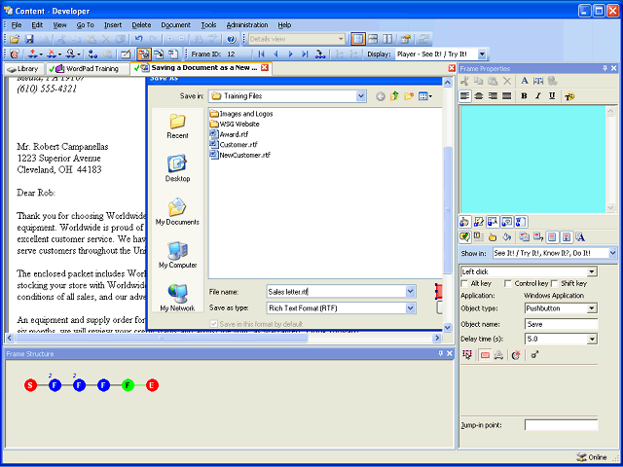623x467 pixels.
Task: Open the Show in modes dropdown
Action: (x=612, y=253)
